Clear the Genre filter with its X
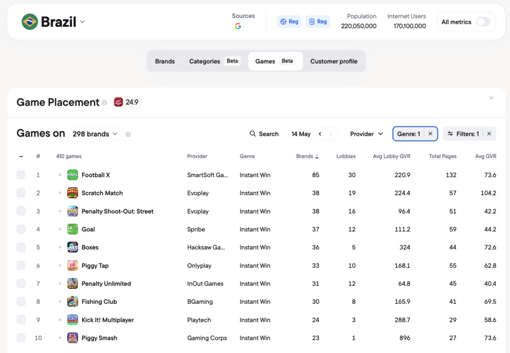 (x=430, y=134)
